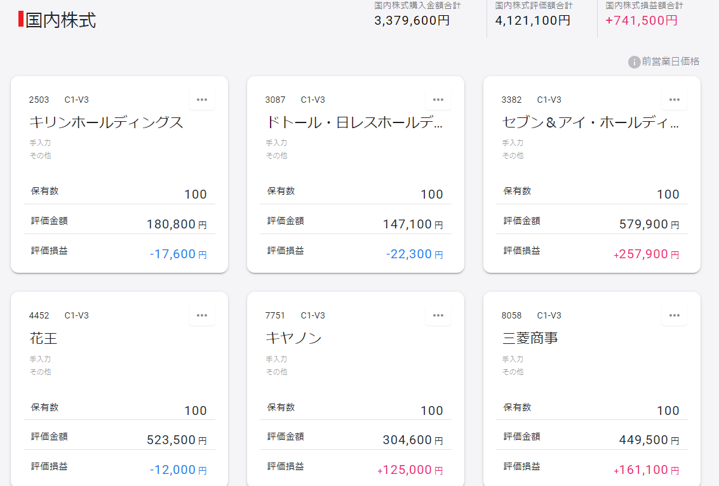This screenshot has width=719, height=486.
Task: Show more options on キヤノン card
Action: click(x=438, y=315)
